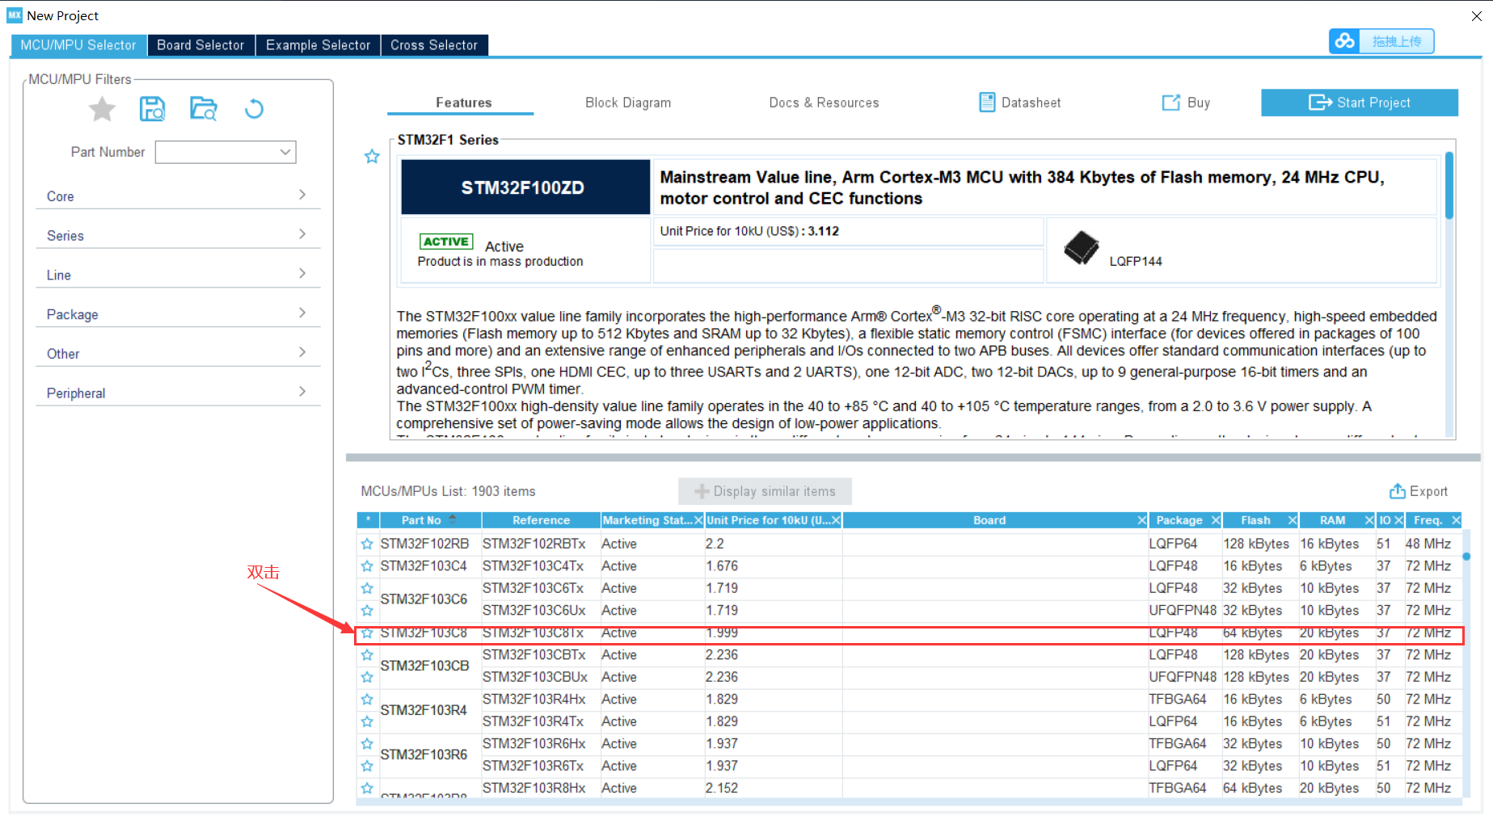Remove the RAM column
The image size is (1493, 824).
click(x=1369, y=520)
